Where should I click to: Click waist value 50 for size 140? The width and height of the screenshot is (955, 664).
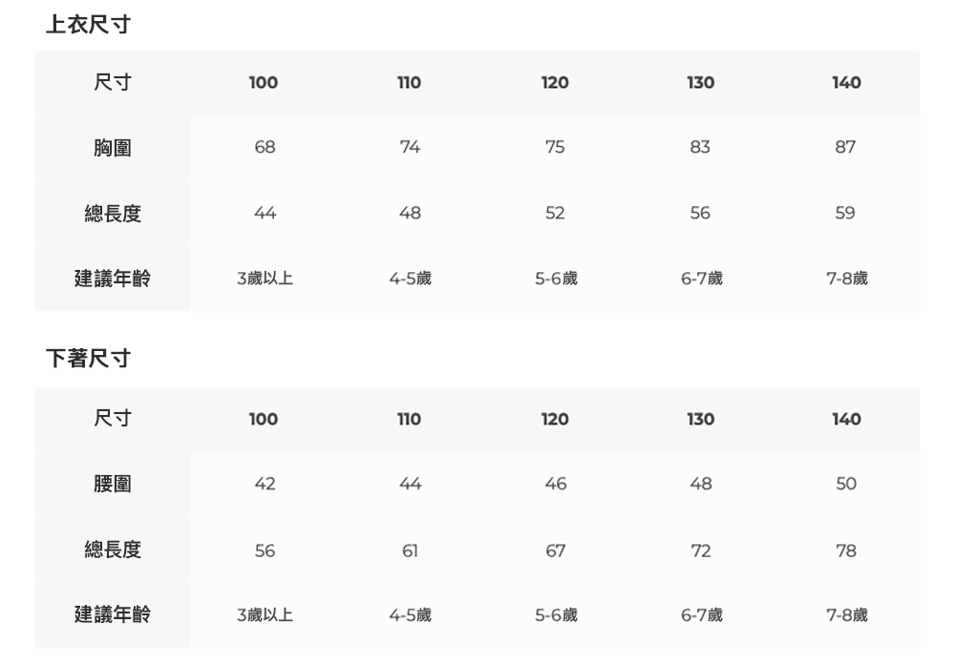[x=846, y=484]
